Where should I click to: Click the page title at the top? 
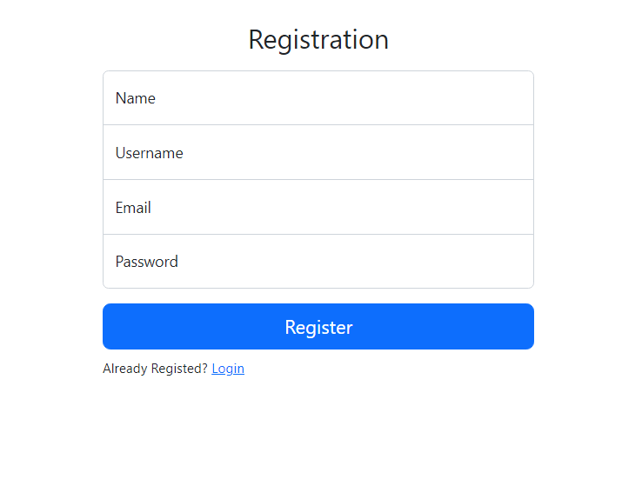point(318,40)
